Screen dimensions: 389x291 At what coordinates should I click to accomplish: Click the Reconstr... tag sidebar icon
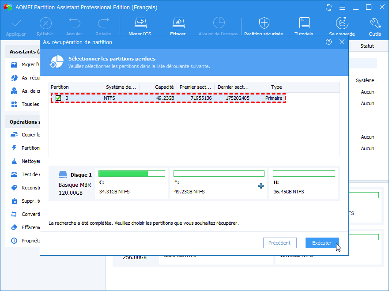click(x=14, y=188)
